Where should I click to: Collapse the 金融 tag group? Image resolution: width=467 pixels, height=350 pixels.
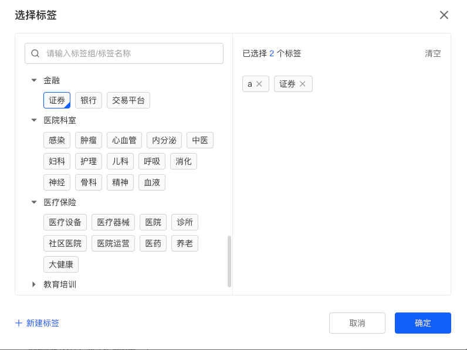point(34,80)
